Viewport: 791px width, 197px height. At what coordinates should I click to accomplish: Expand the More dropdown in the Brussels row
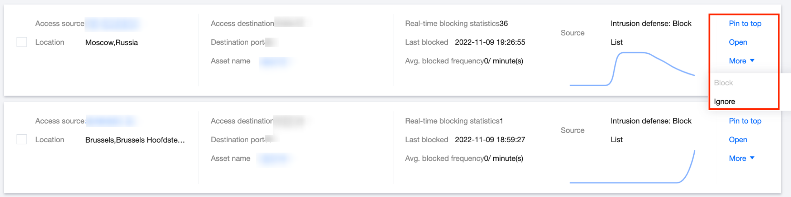pos(741,158)
